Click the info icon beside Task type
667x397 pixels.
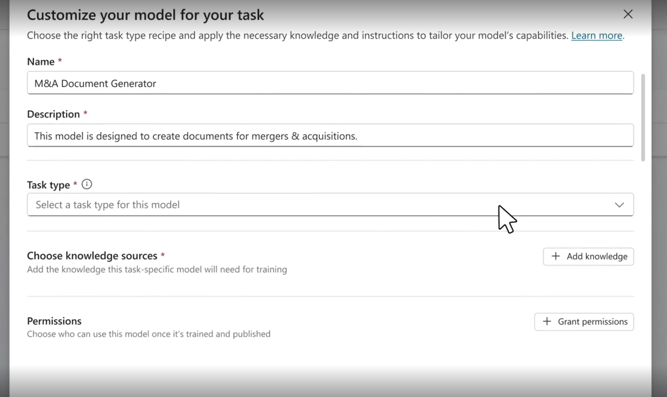tap(87, 184)
